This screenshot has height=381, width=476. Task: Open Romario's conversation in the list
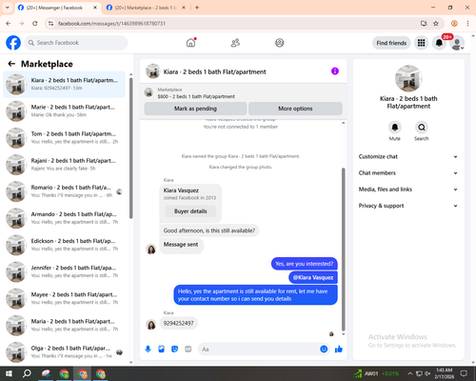(x=64, y=191)
